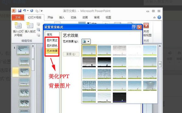Click the Undo arrow icon

[x=25, y=11]
